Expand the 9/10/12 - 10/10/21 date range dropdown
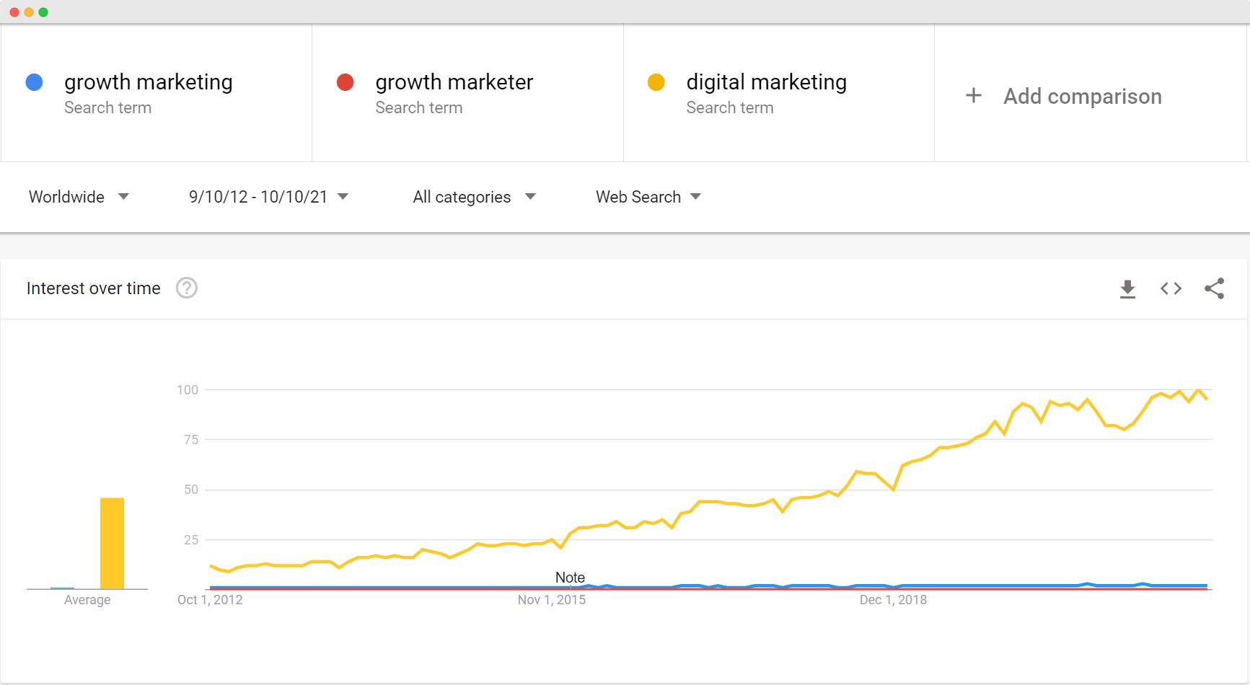 pyautogui.click(x=268, y=197)
